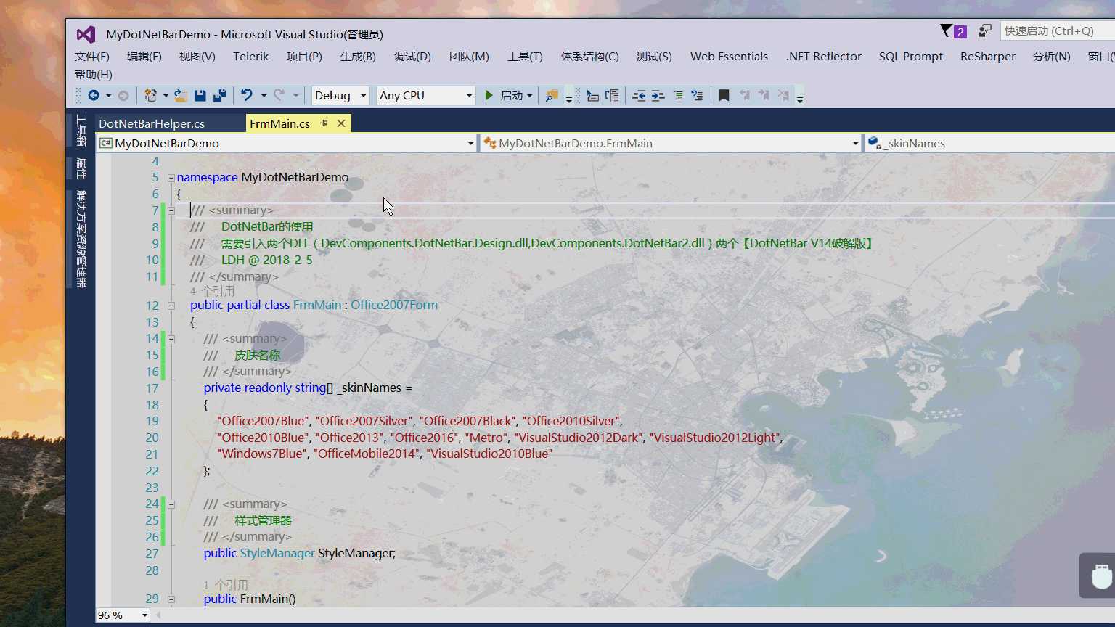Click the Next Bookmark icon
This screenshot has height=627, width=1115.
click(x=764, y=95)
